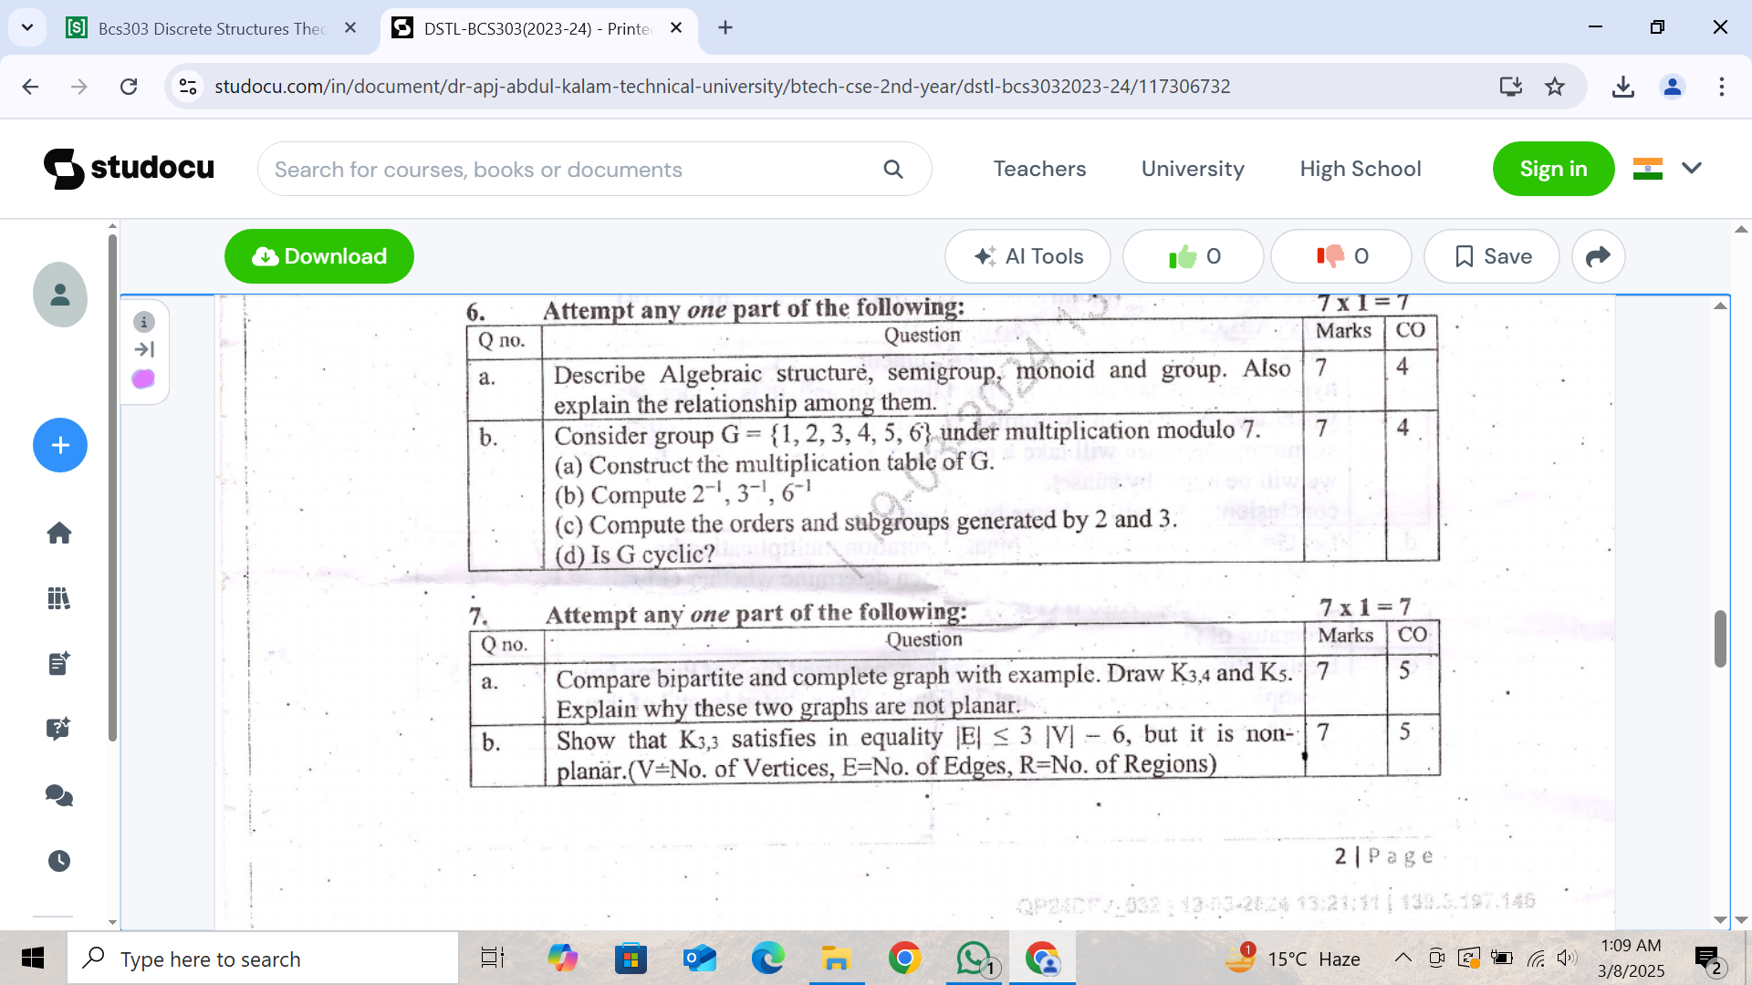
Task: Dislike the document with thumbs down
Action: point(1340,256)
